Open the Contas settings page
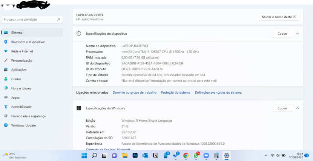Image resolution: width=313 pixels, height=161 pixels. tap(32, 79)
